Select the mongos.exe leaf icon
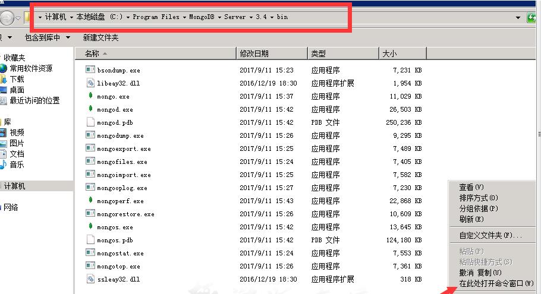This screenshot has height=294, width=541. coord(90,227)
